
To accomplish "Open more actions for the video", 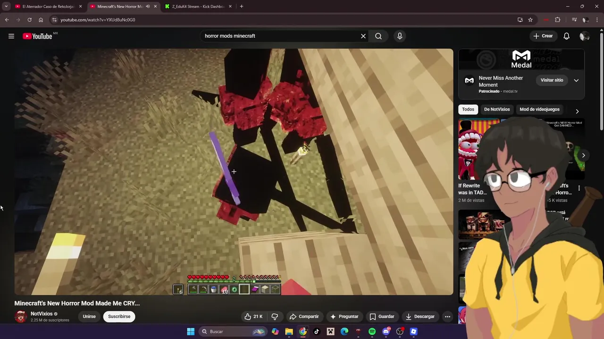I will click(447, 316).
